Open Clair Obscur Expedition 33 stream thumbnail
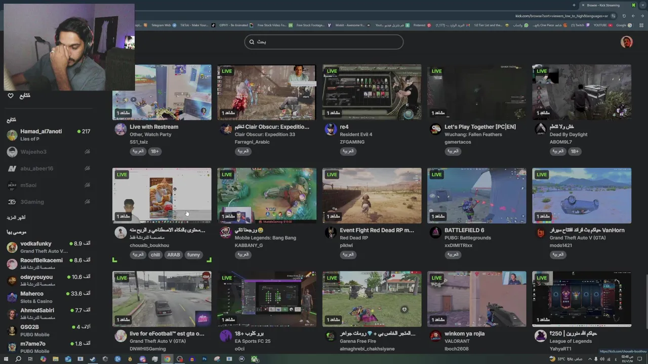648x364 pixels. [x=267, y=92]
